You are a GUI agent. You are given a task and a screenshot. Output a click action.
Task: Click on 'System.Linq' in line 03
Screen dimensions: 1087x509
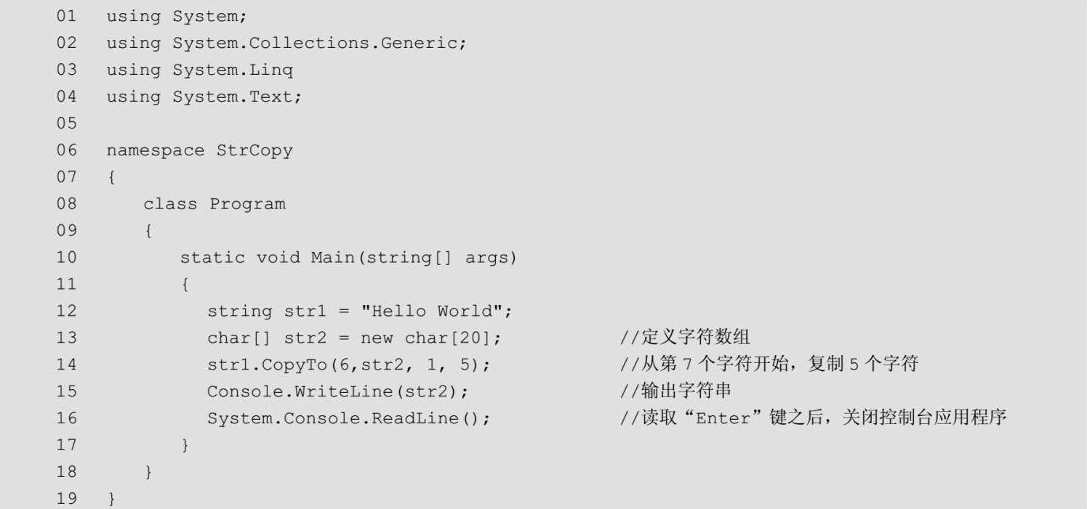233,70
